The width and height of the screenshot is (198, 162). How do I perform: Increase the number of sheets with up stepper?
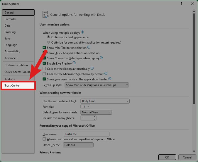pyautogui.click(x=94, y=117)
